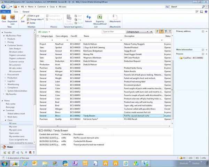Delete the selected case

click(x=32, y=23)
